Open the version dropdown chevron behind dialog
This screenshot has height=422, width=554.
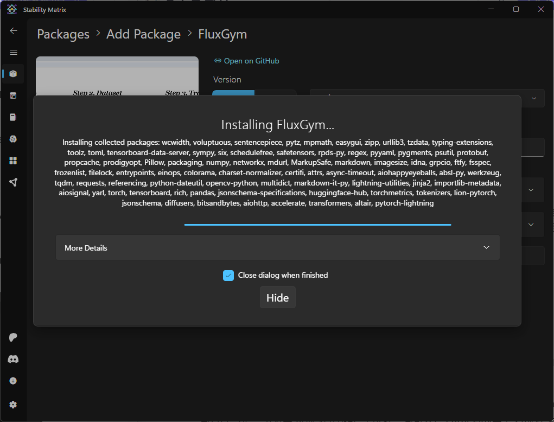534,98
